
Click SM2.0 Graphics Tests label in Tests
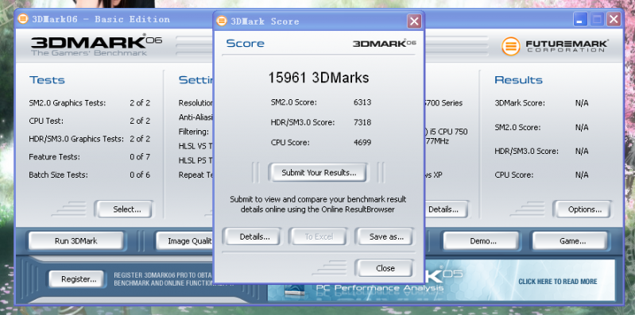pyautogui.click(x=68, y=103)
